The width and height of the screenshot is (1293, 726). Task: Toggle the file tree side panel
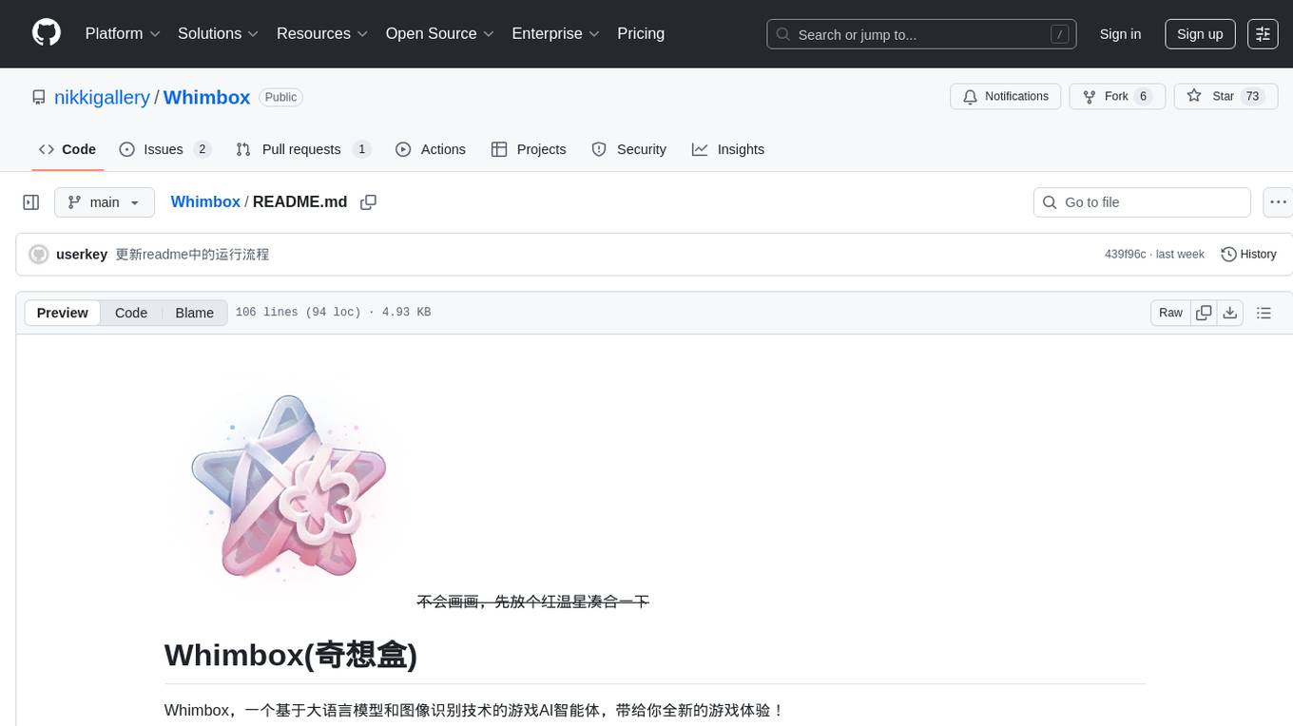[x=31, y=202]
